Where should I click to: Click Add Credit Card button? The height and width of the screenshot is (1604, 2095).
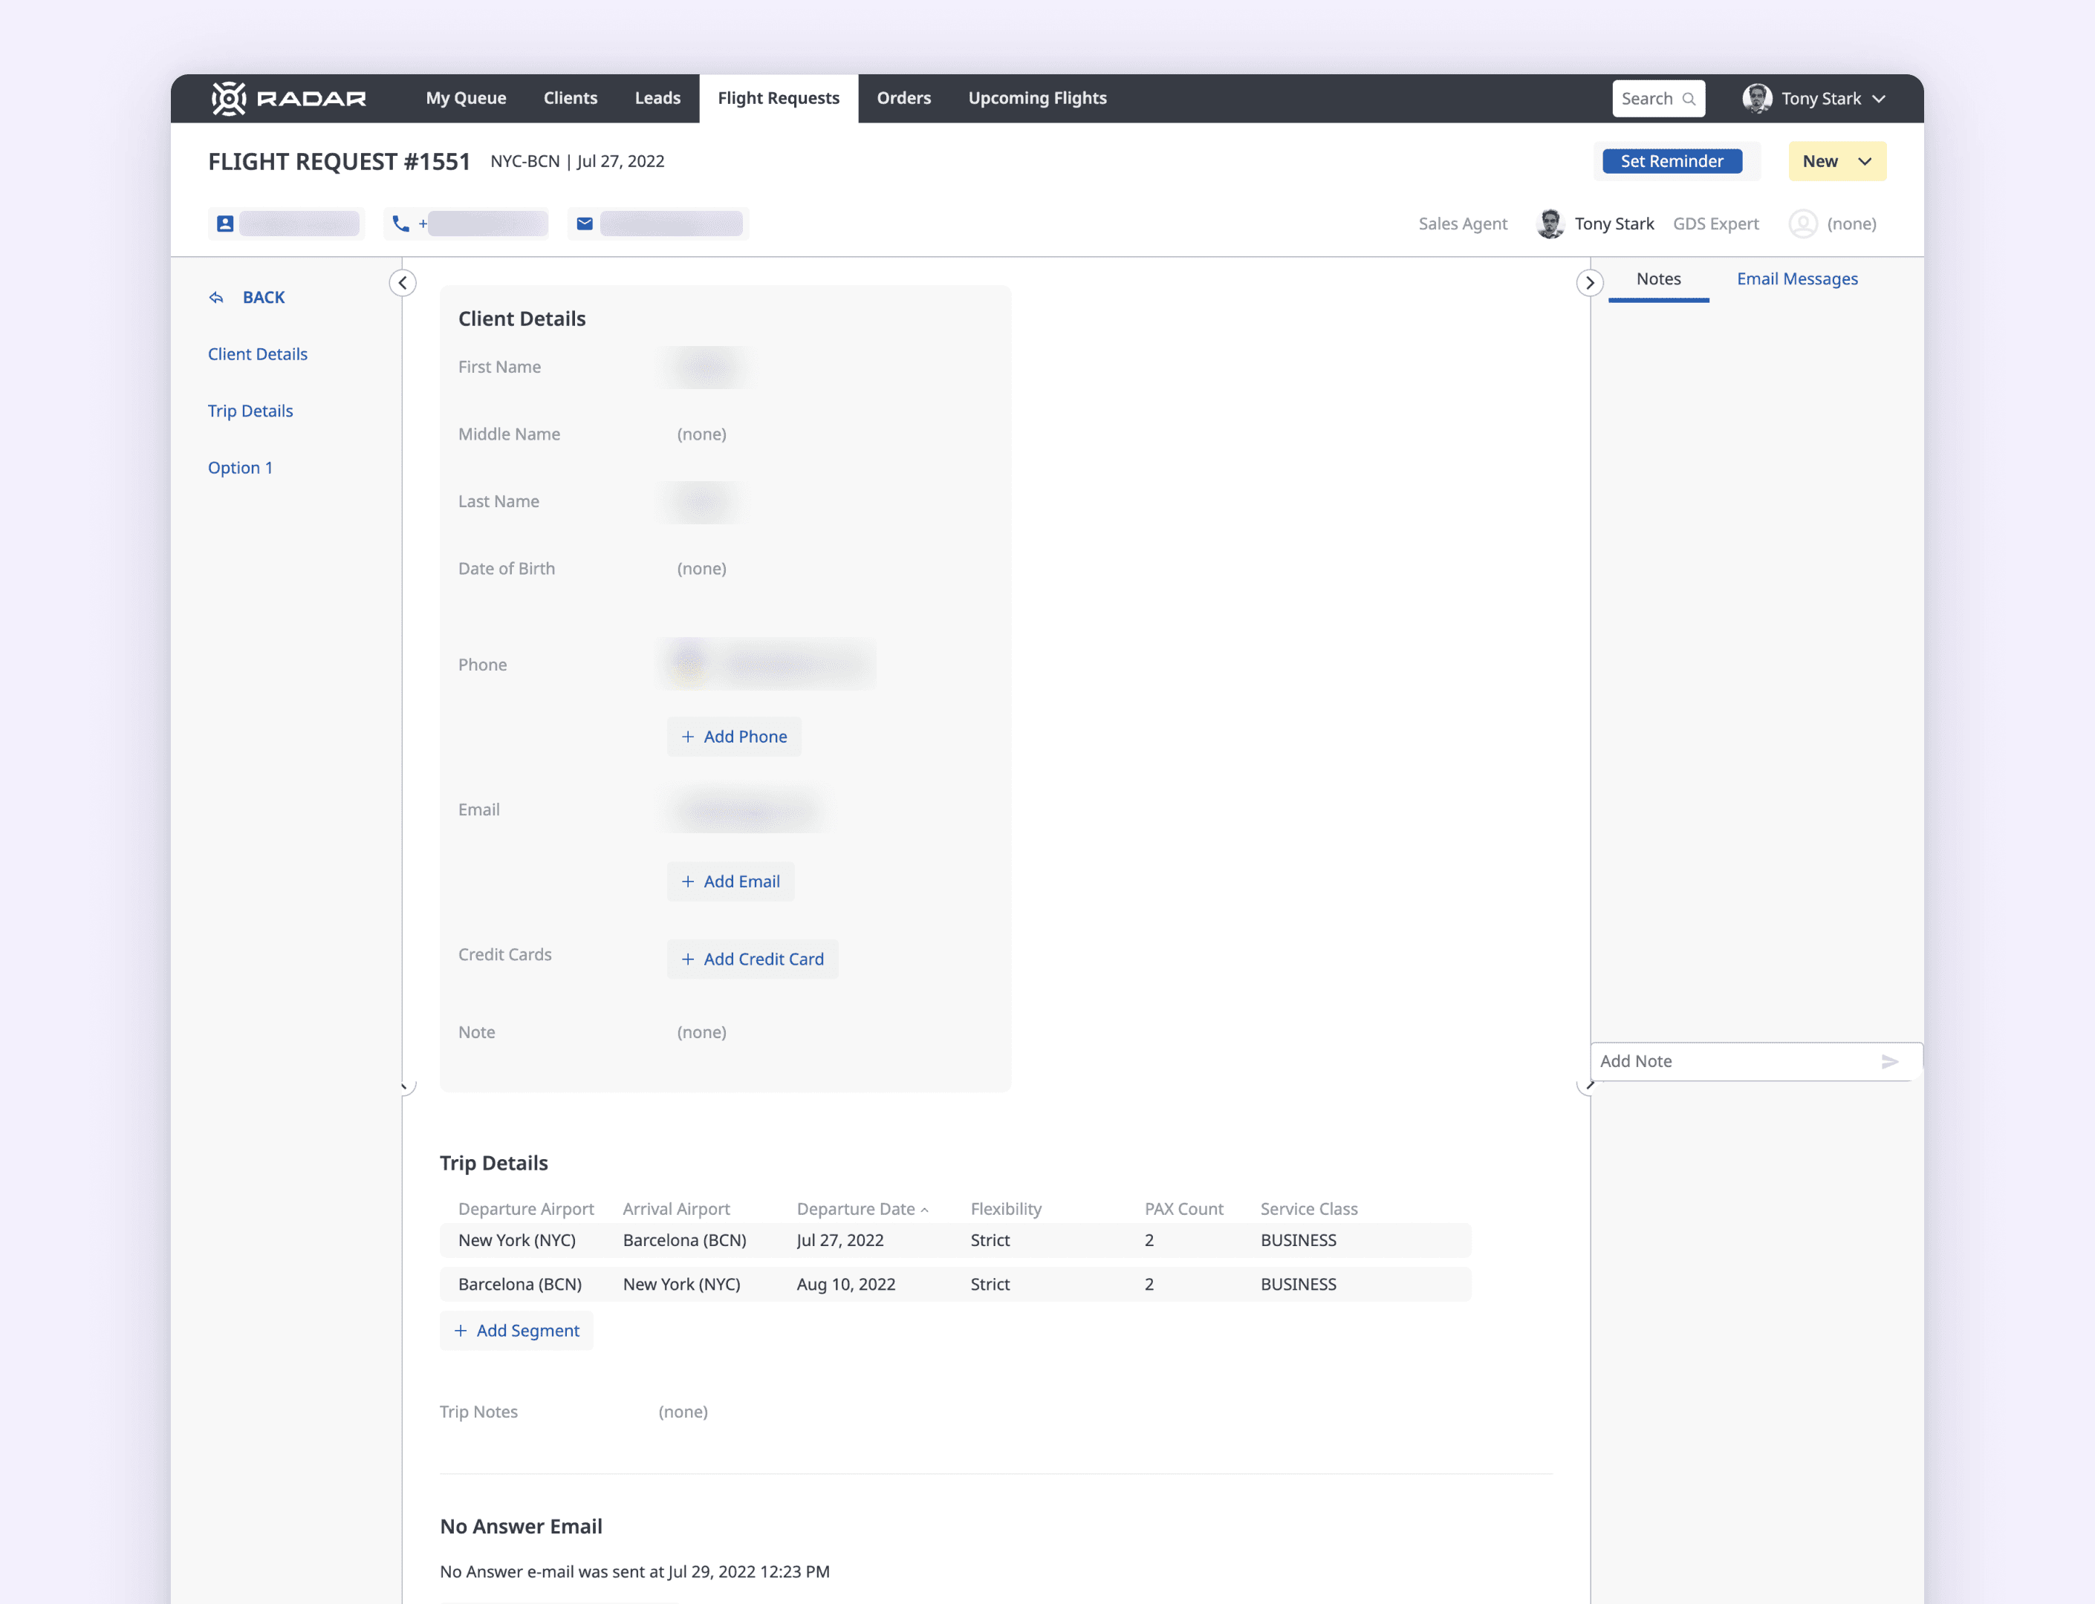click(752, 959)
